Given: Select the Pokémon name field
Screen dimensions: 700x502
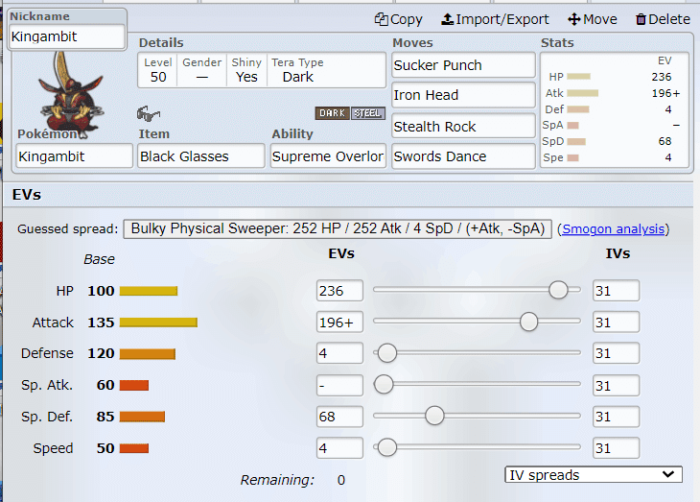Looking at the screenshot, I should click(74, 156).
